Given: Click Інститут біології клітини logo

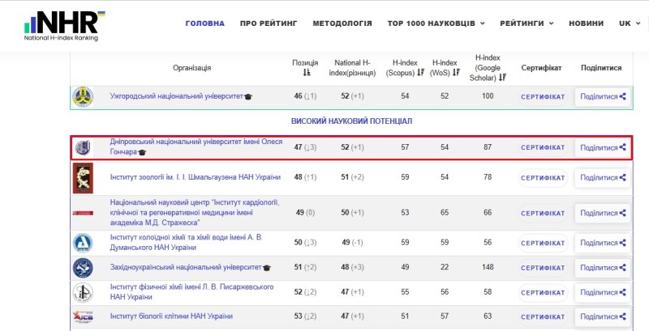Looking at the screenshot, I should pos(83,315).
